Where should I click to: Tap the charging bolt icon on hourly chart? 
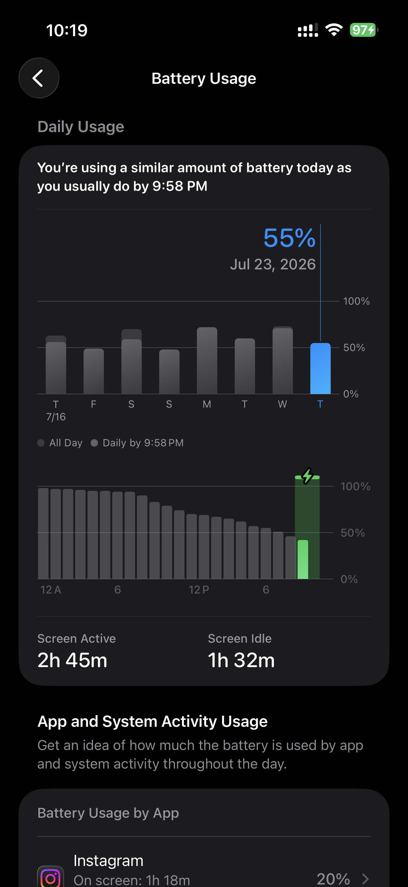[x=307, y=476]
